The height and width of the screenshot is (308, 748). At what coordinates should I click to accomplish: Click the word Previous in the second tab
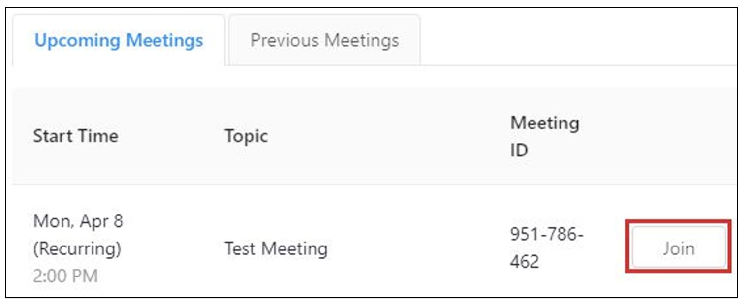[x=283, y=40]
